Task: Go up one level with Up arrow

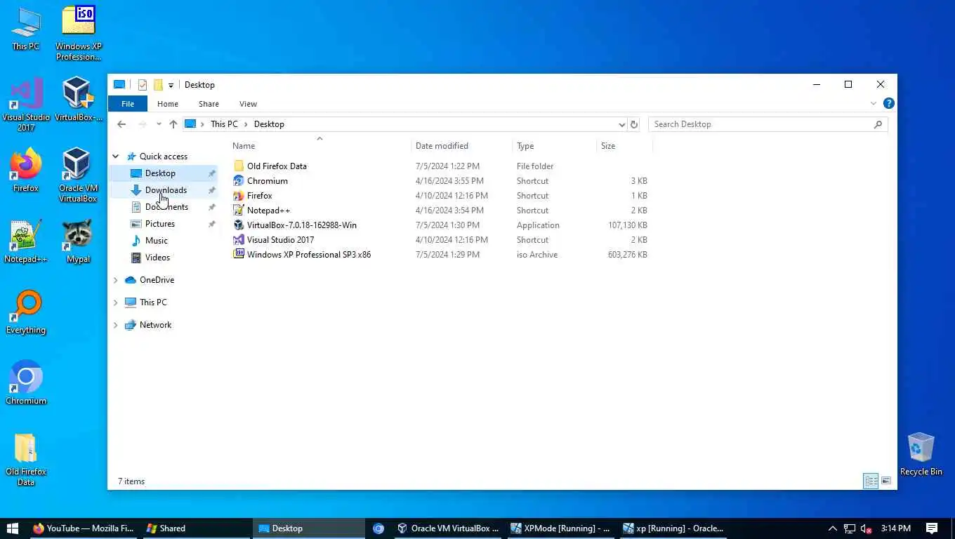Action: pos(173,124)
